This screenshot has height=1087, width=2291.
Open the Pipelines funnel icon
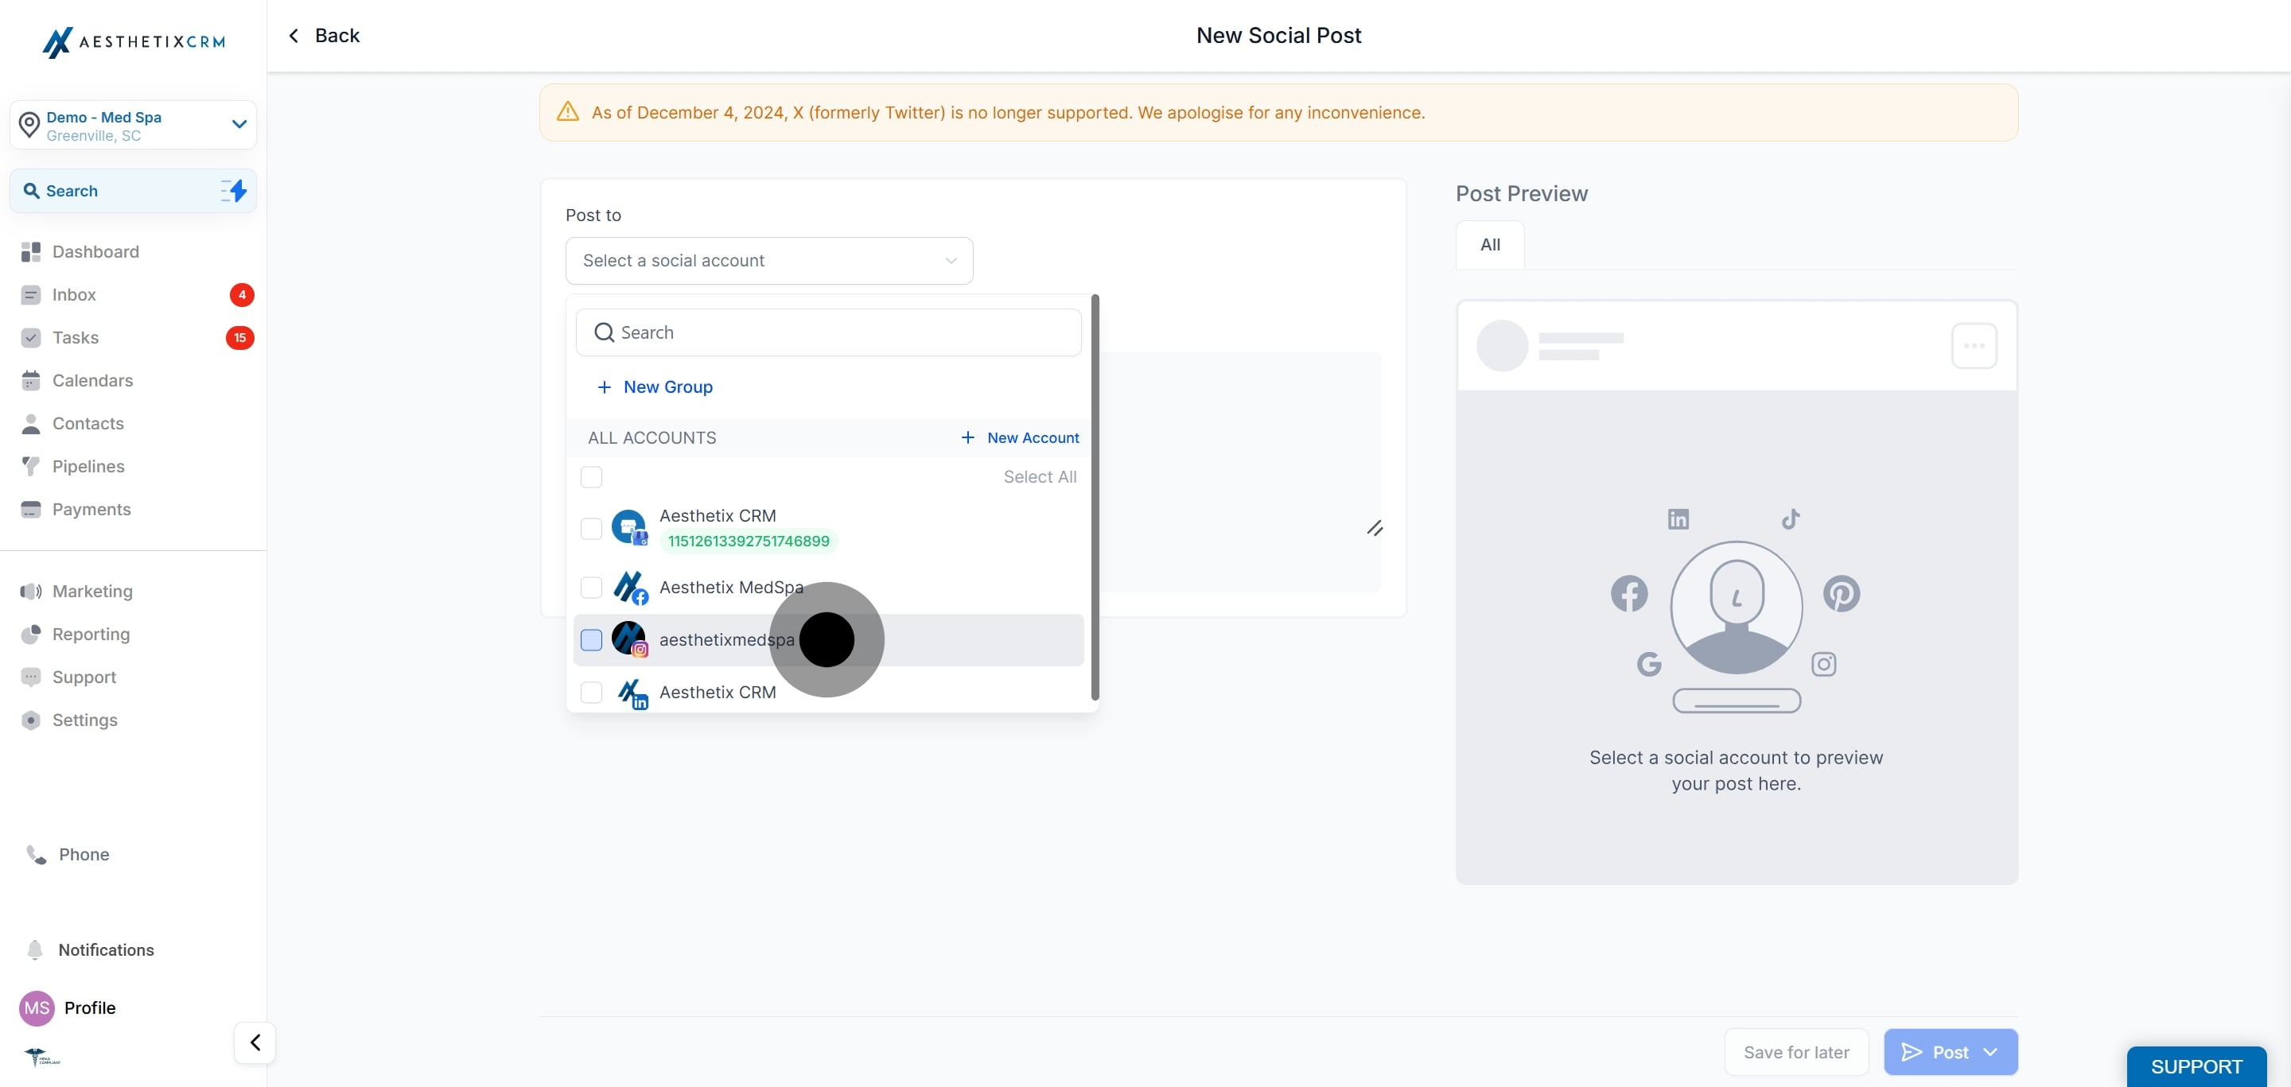(x=31, y=466)
